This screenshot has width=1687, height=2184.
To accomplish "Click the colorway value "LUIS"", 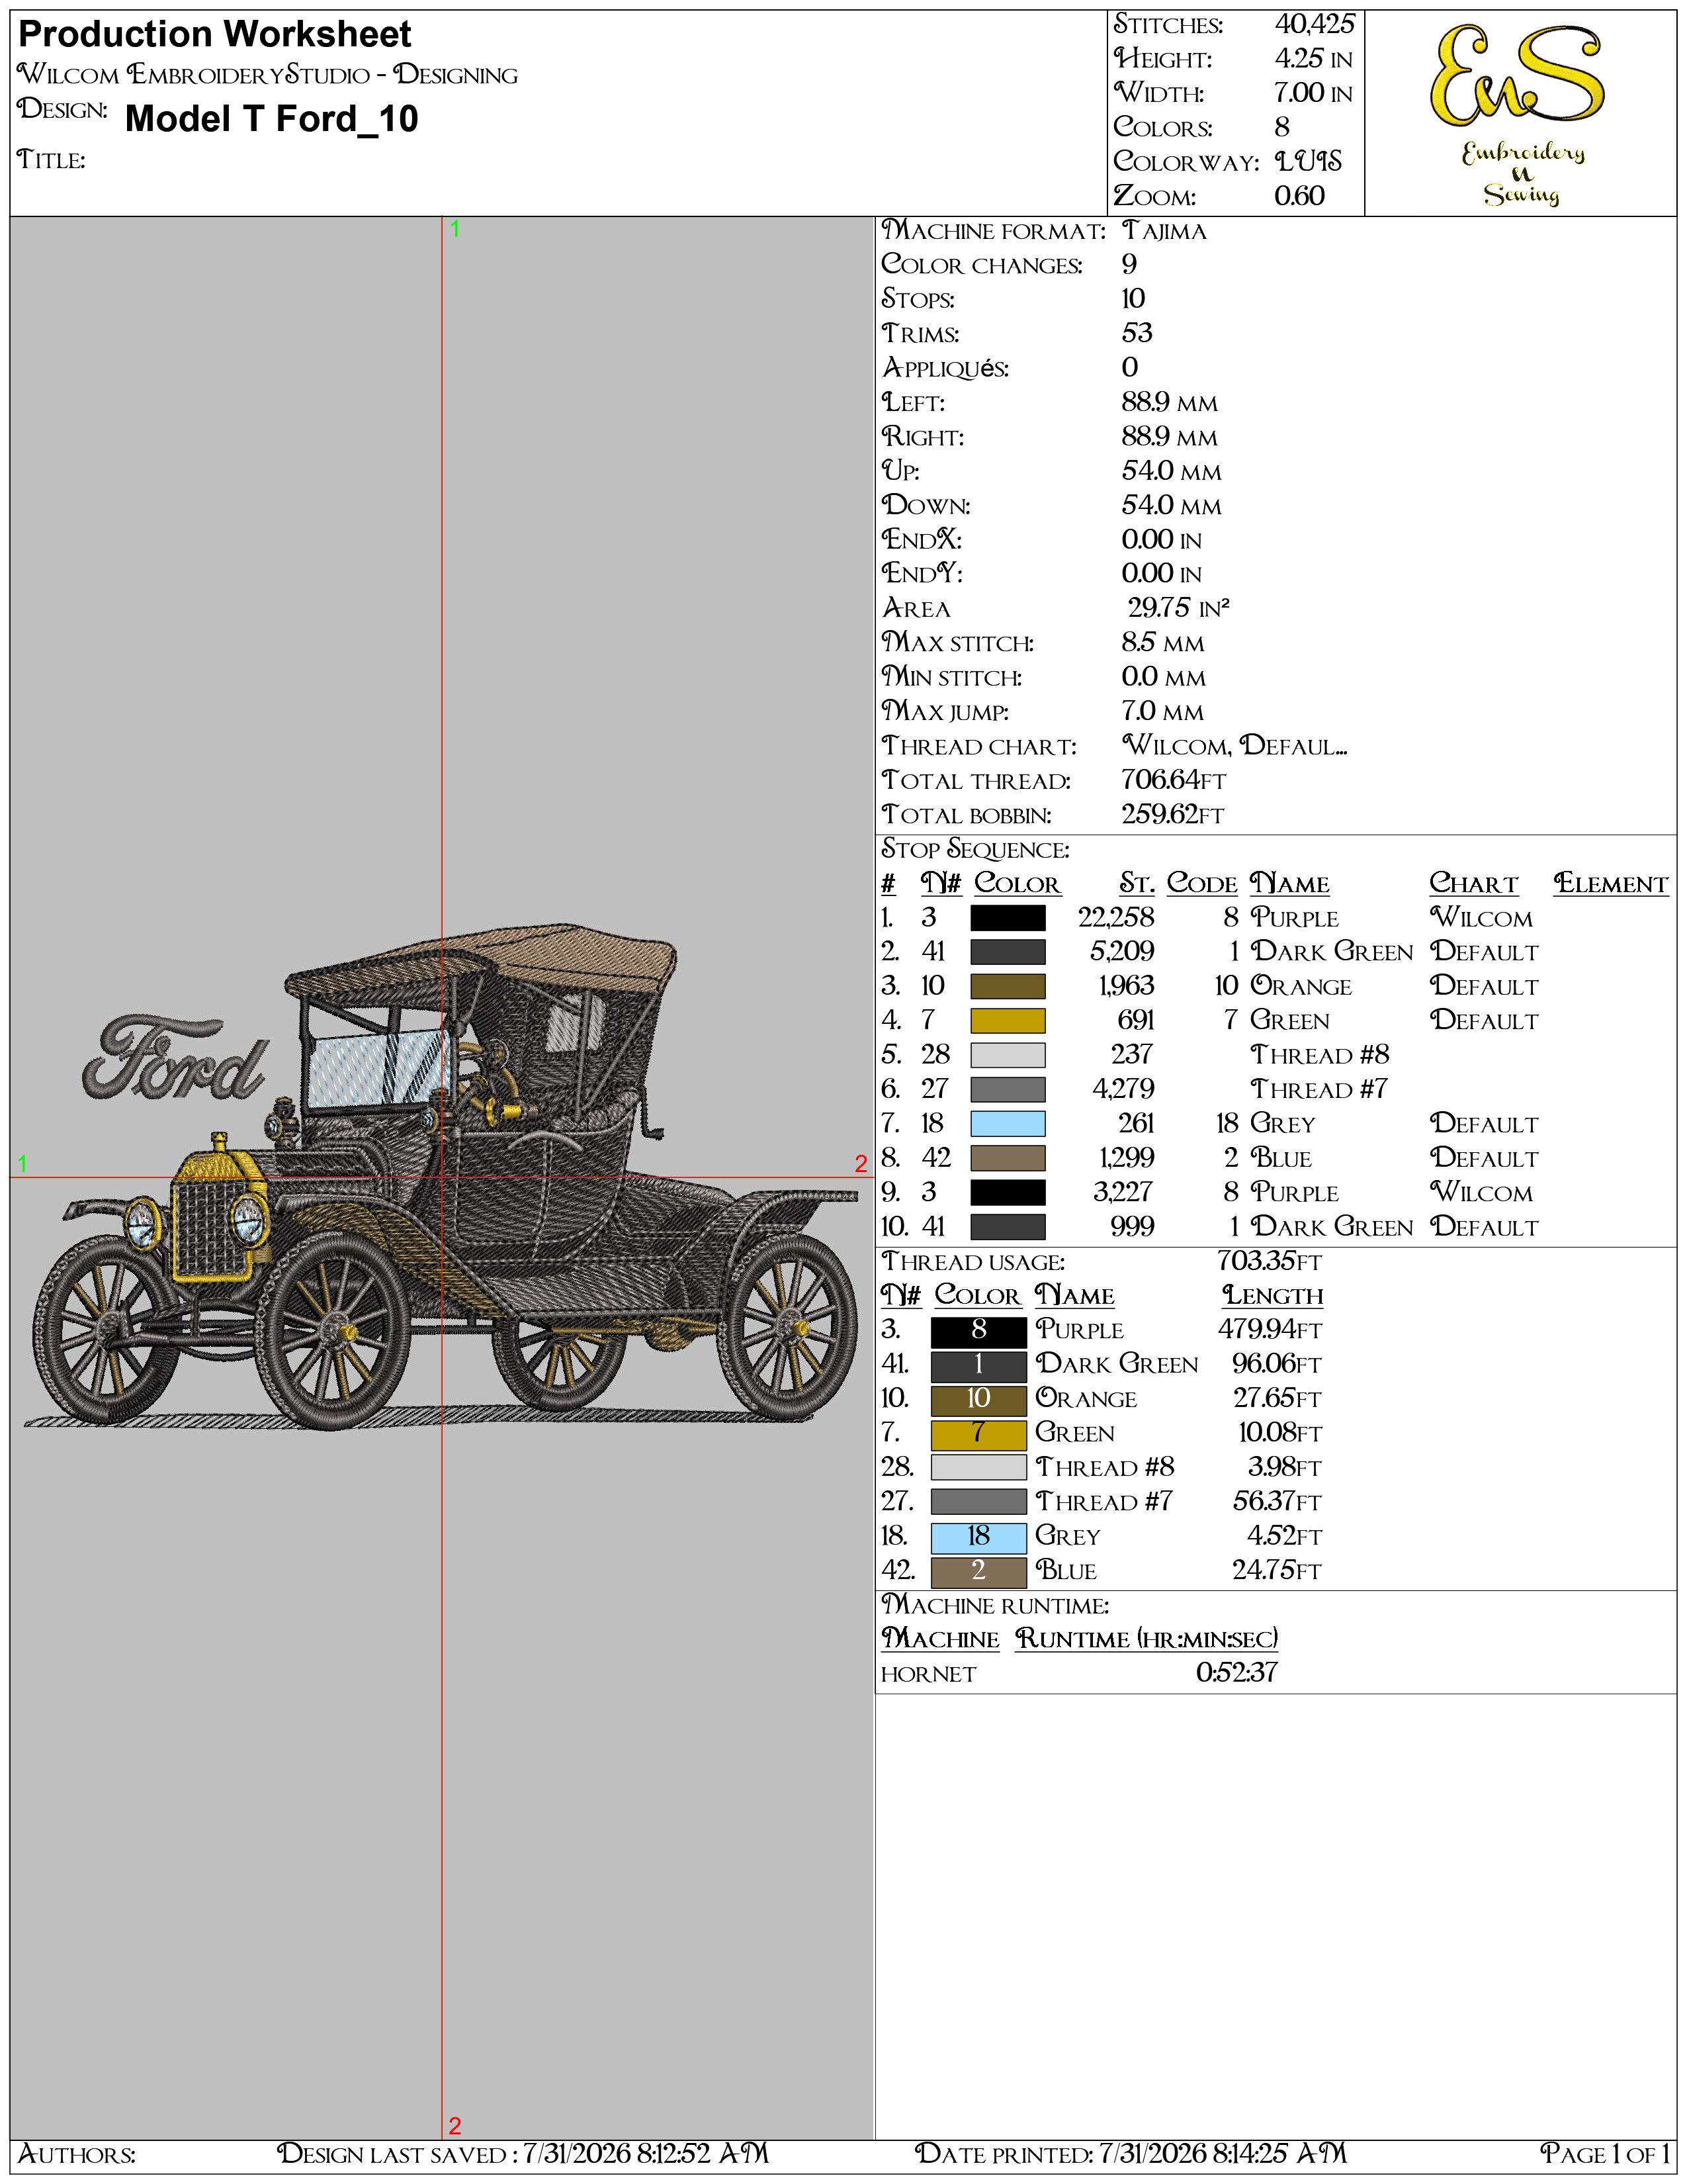I will point(1308,161).
